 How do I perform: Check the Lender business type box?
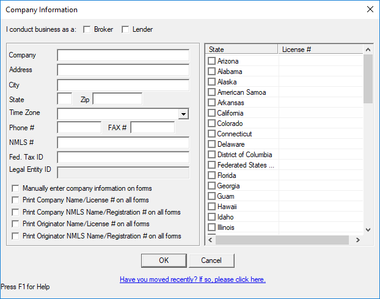click(125, 29)
